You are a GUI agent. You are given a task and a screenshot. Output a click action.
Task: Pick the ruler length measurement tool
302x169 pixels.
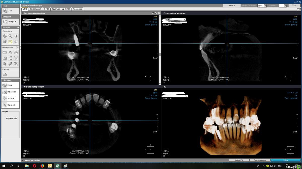pyautogui.click(x=5, y=52)
